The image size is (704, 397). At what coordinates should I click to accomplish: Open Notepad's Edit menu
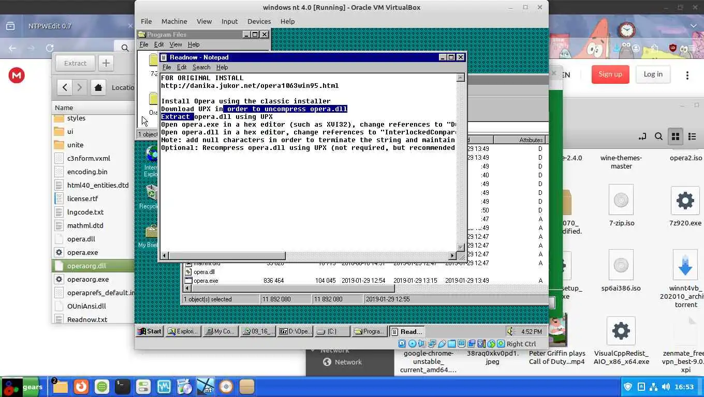182,67
